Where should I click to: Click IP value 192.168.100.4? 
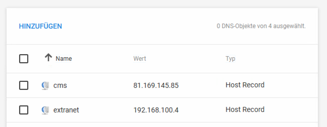point(156,110)
